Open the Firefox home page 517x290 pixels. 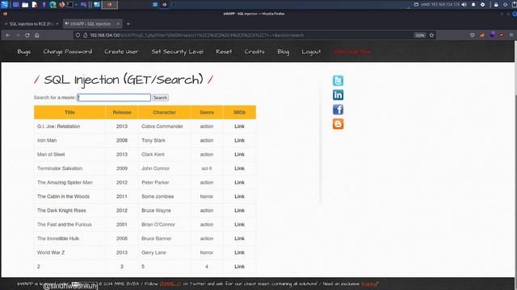click(37, 35)
